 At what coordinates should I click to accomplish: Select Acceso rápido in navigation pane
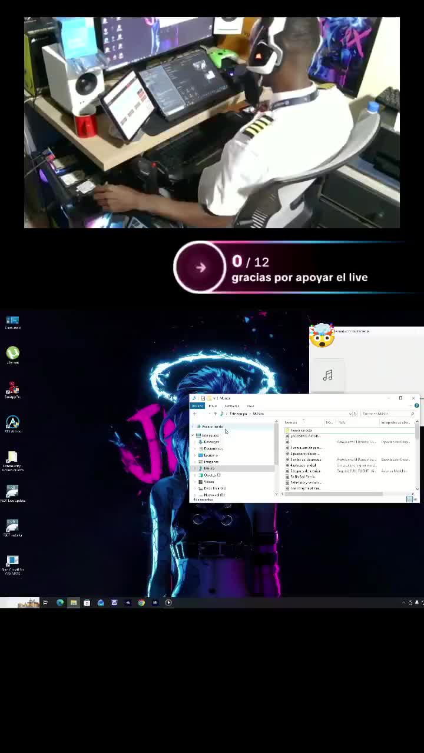(212, 427)
